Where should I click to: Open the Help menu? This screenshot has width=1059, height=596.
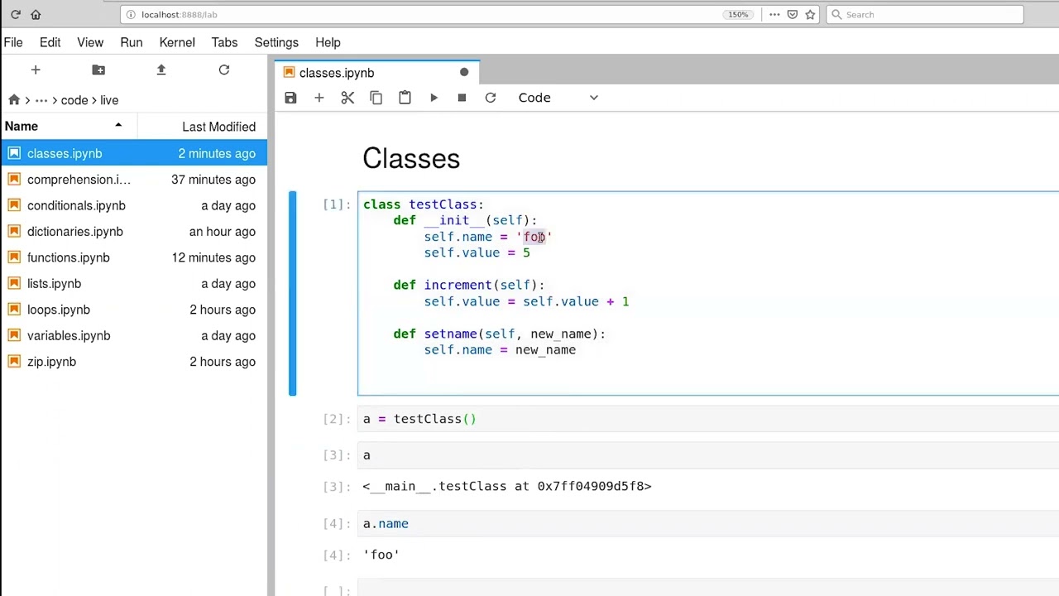pyautogui.click(x=328, y=42)
